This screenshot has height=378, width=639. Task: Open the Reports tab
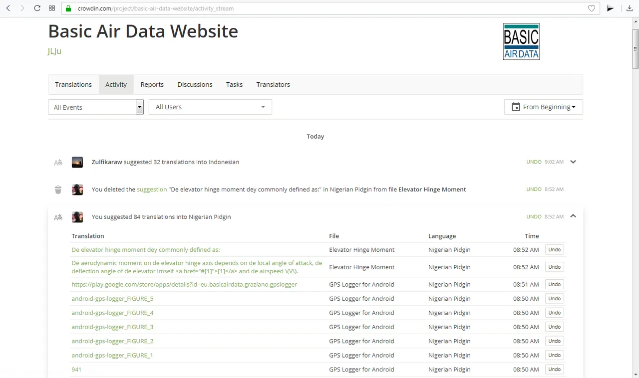click(152, 84)
